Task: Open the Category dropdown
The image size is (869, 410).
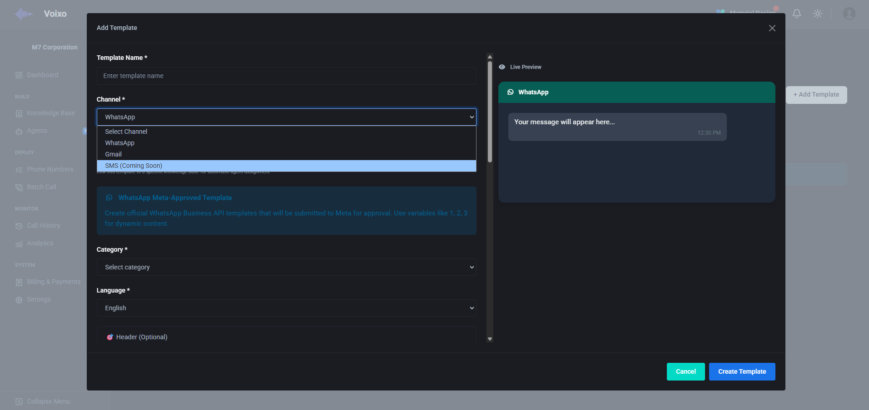Action: pos(286,267)
